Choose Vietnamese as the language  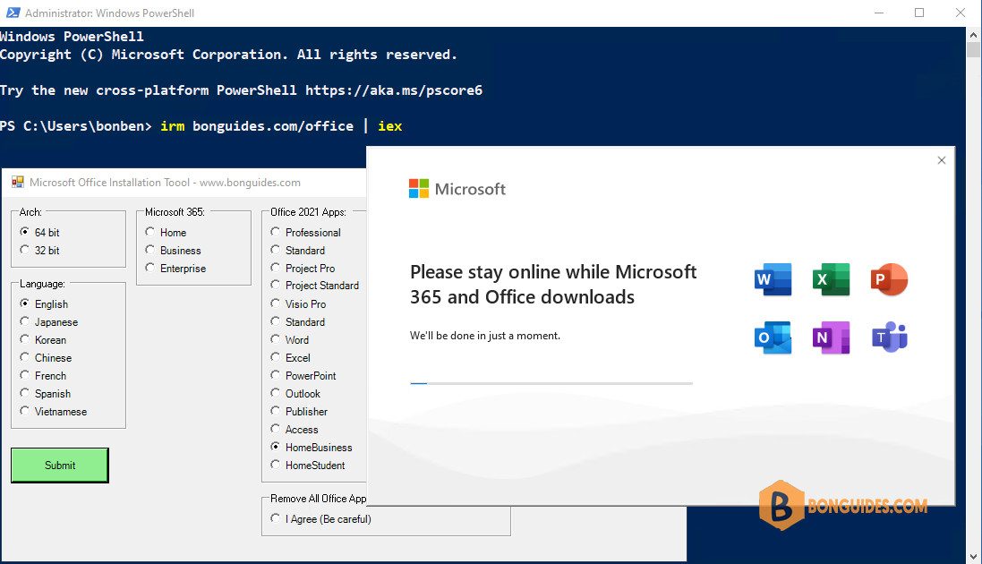pyautogui.click(x=53, y=412)
